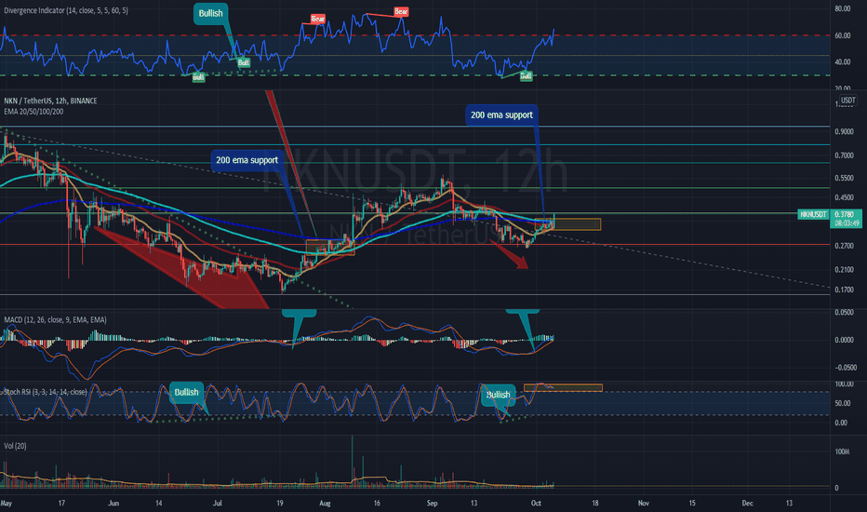Viewport: 867px width, 512px height.
Task: Click the Nov label on time axis
Action: pyautogui.click(x=644, y=503)
